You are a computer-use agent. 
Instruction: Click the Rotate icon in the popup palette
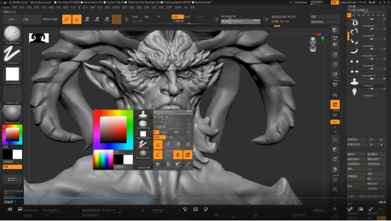click(188, 145)
